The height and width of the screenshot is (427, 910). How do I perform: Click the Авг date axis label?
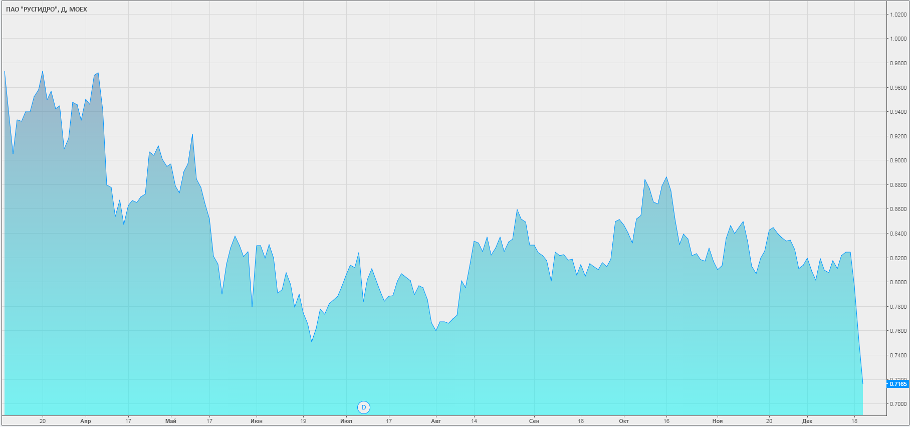(436, 421)
